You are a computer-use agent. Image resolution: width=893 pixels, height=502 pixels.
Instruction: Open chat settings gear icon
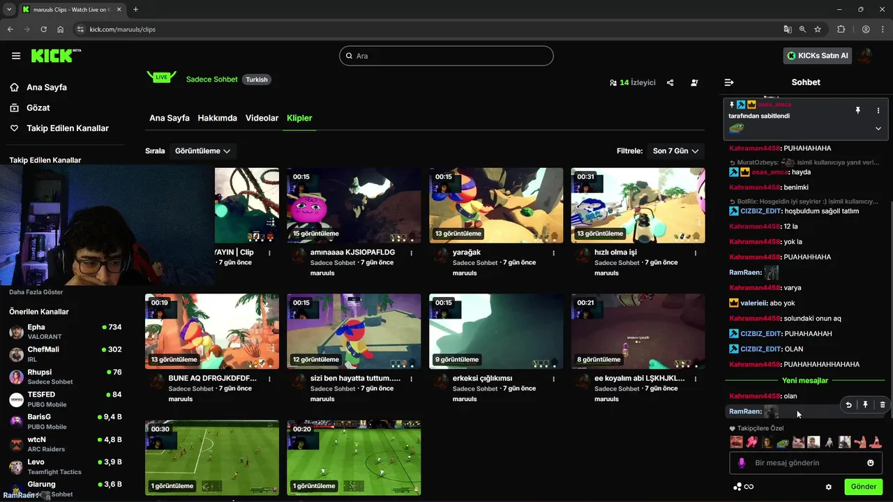point(829,487)
